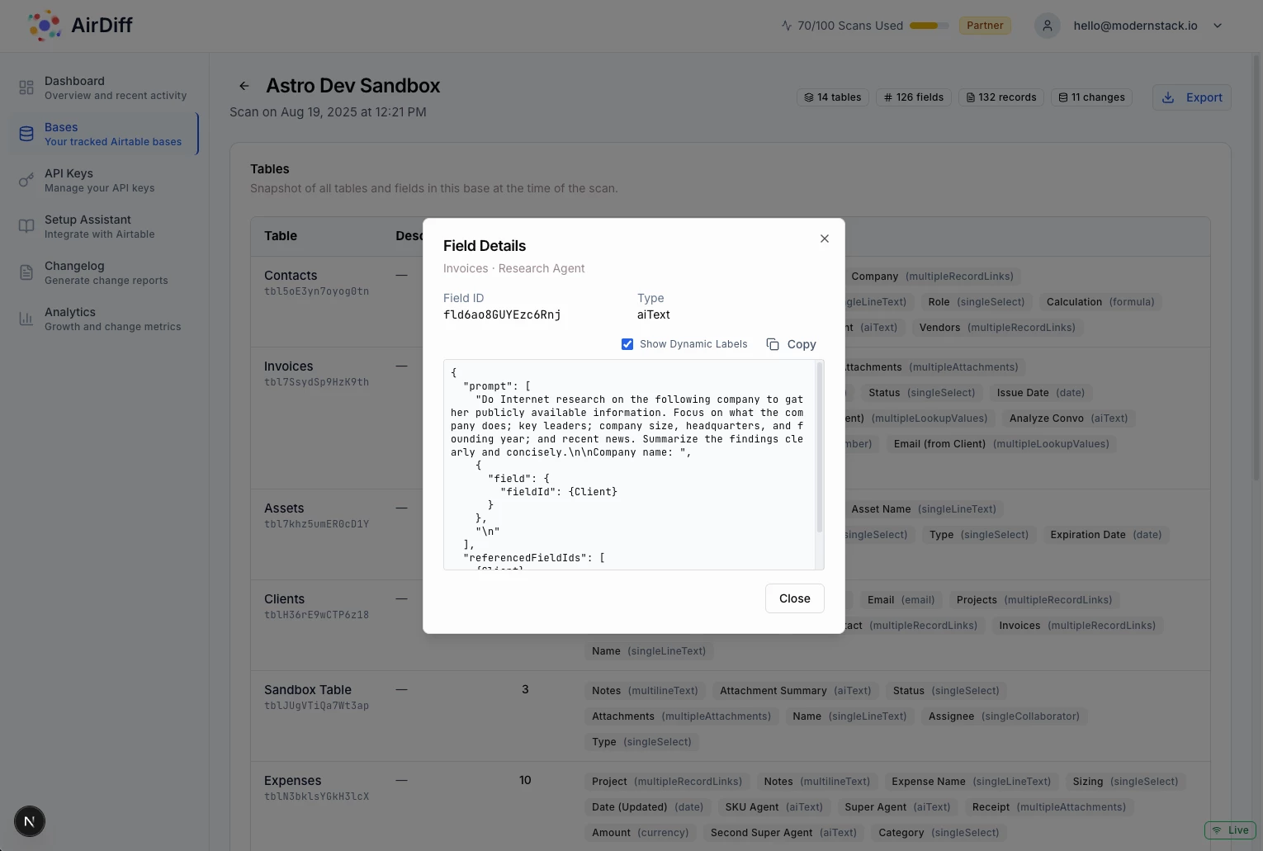Click the Contacts table name
The height and width of the screenshot is (851, 1263).
[291, 276]
